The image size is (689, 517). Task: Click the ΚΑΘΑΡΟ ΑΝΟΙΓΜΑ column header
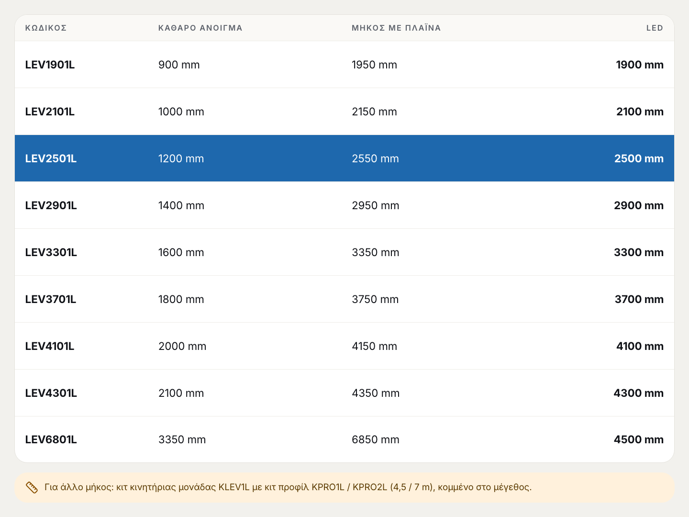coord(200,28)
